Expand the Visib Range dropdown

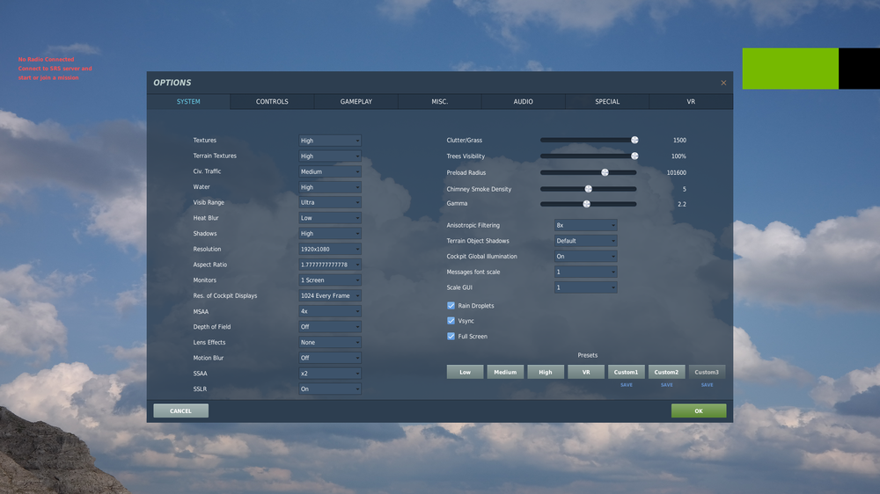(330, 202)
